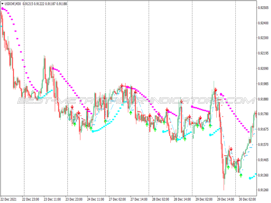Click the 0.91675 price scale label
The image size is (271, 203).
263,129
